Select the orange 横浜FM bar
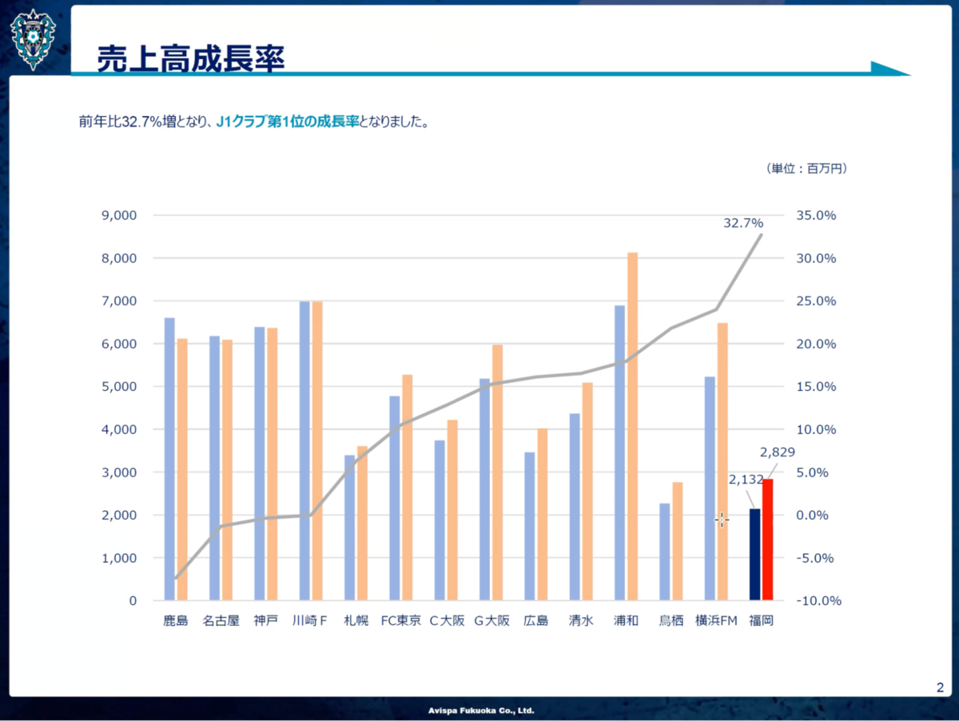The height and width of the screenshot is (721, 959). pyautogui.click(x=722, y=461)
